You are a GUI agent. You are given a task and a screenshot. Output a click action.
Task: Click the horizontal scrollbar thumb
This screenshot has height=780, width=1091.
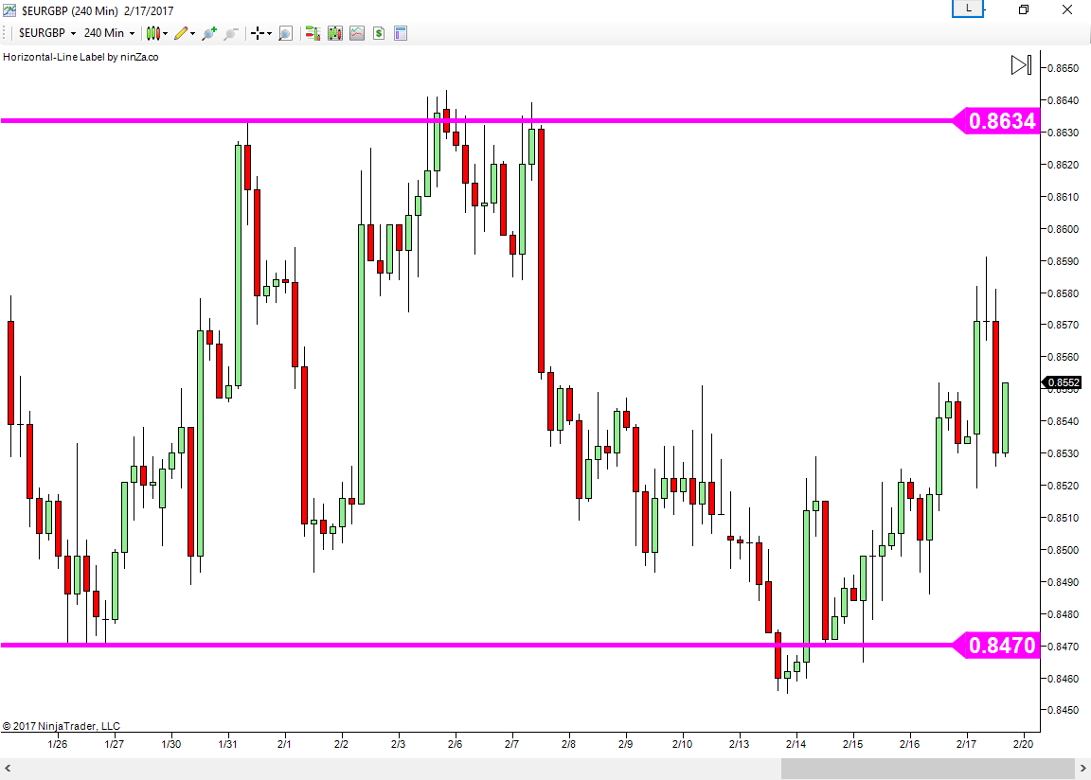point(928,769)
